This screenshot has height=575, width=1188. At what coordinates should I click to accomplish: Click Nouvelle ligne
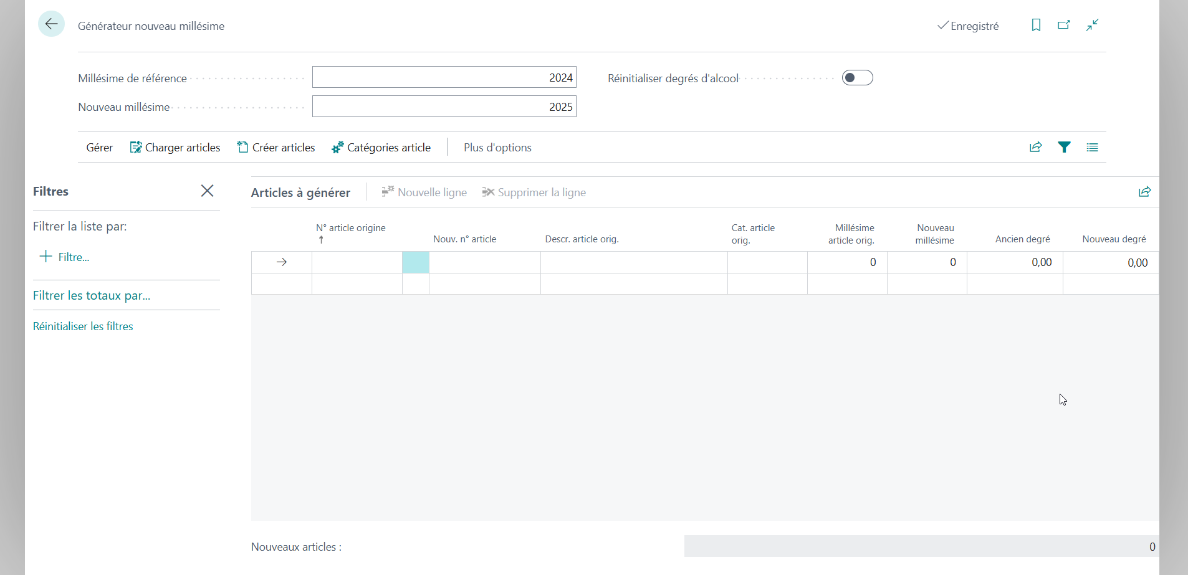pyautogui.click(x=424, y=192)
